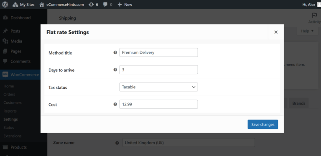Click the Pages icon in sidebar
Viewport: 321px width, 156px height.
pos(5,51)
